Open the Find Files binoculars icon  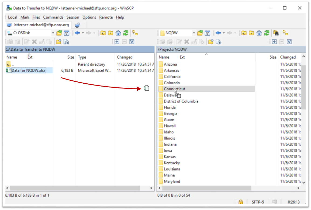[275, 33]
